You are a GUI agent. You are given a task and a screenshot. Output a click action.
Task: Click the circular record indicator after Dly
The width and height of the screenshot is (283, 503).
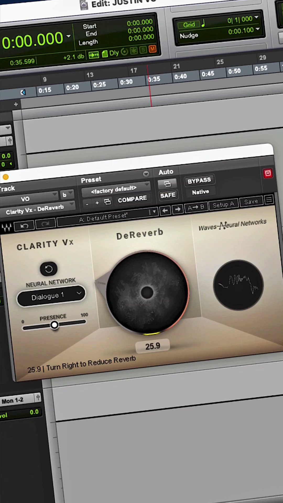click(x=125, y=52)
